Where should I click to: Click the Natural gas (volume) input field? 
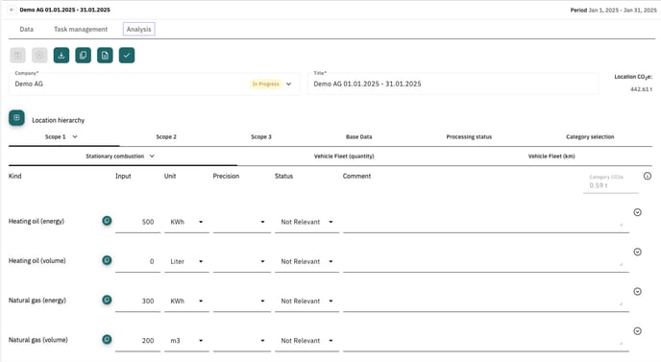click(x=137, y=341)
